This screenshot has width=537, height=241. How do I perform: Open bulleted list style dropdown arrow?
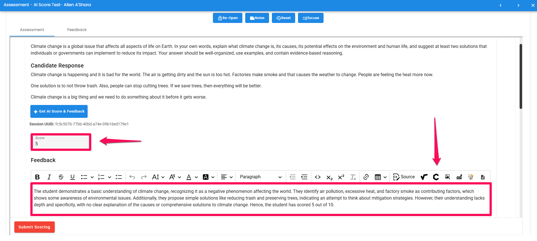coord(92,177)
